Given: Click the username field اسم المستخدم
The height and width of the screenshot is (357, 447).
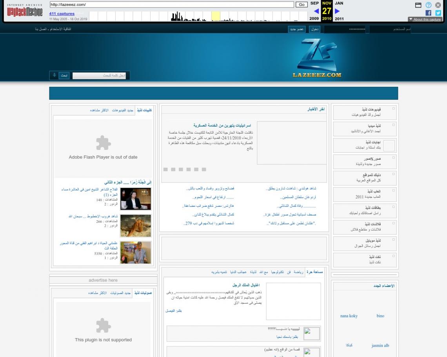Looking at the screenshot, I should click(x=390, y=29).
